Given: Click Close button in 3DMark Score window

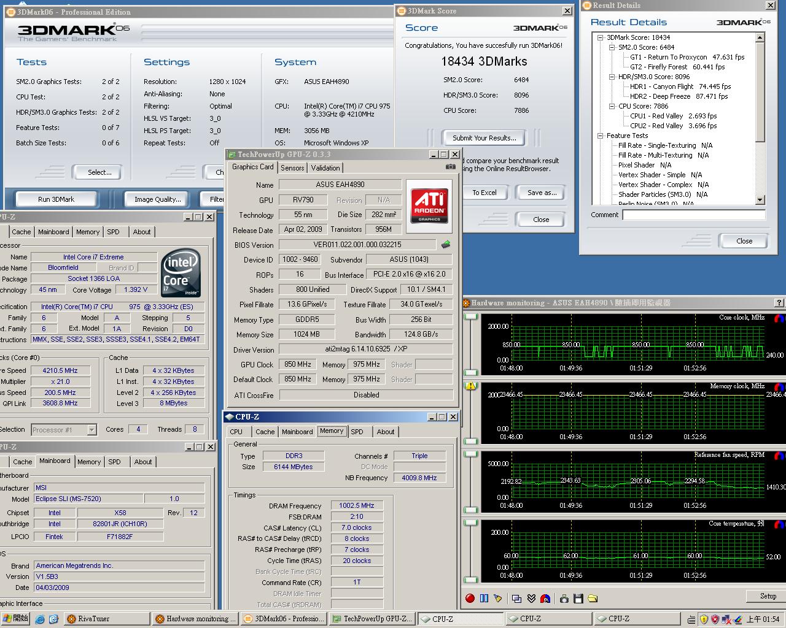Looking at the screenshot, I should [x=541, y=220].
